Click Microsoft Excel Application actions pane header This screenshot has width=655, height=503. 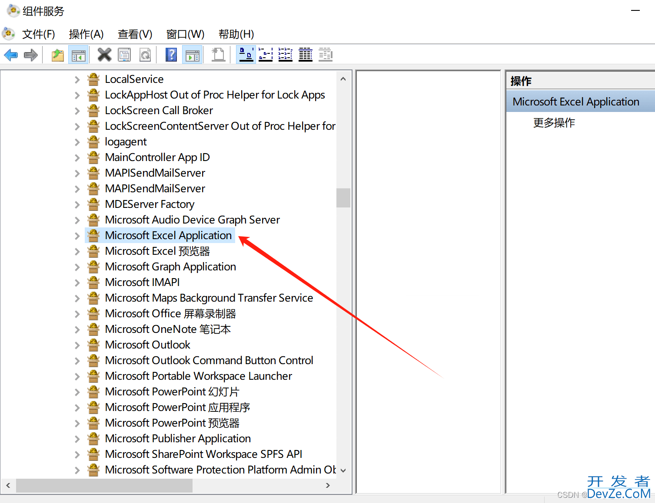tap(580, 102)
